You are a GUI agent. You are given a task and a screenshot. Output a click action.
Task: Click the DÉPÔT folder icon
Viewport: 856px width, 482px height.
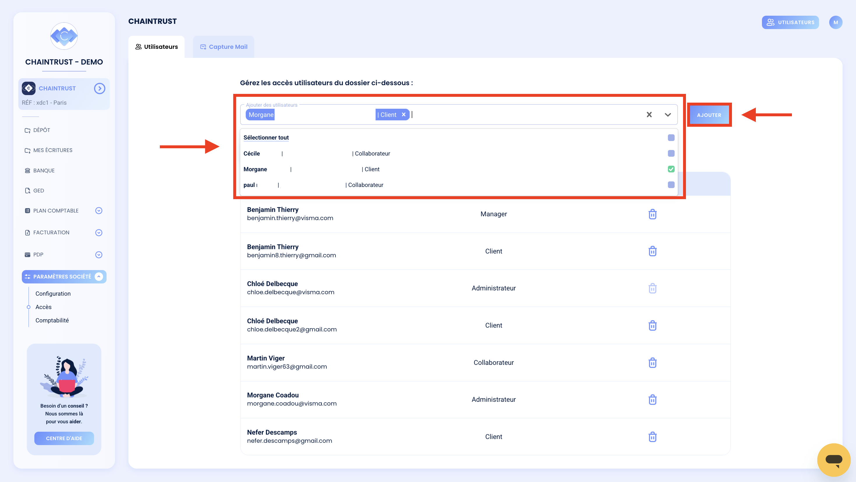28,130
